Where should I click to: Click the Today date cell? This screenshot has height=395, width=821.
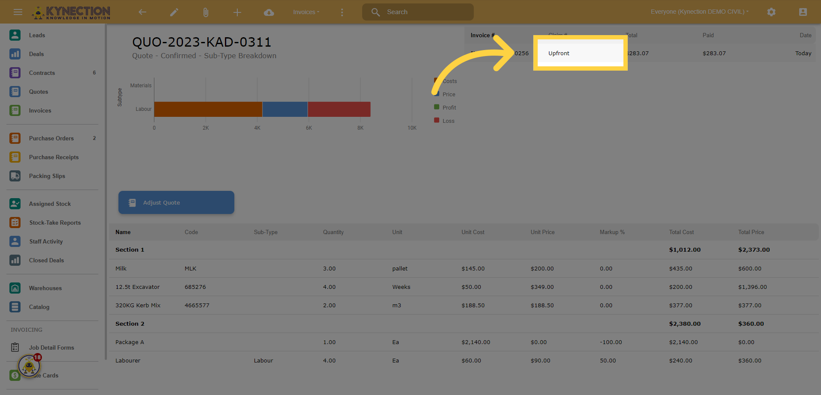tap(803, 53)
